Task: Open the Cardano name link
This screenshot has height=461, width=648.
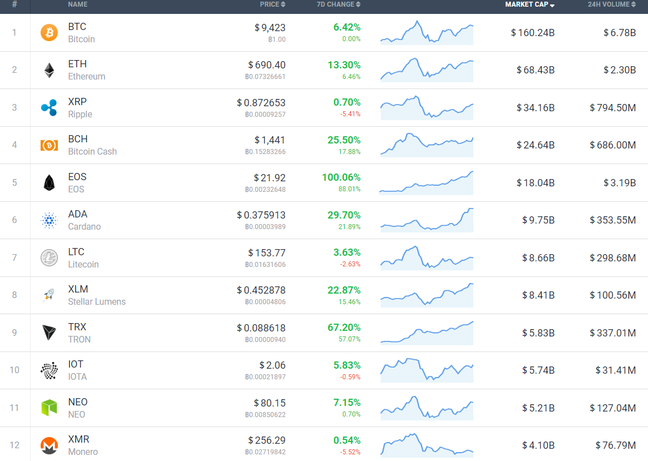Action: 85,227
